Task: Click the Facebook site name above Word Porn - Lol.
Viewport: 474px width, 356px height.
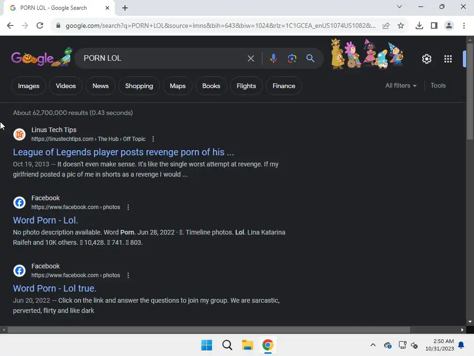Action: (x=46, y=198)
